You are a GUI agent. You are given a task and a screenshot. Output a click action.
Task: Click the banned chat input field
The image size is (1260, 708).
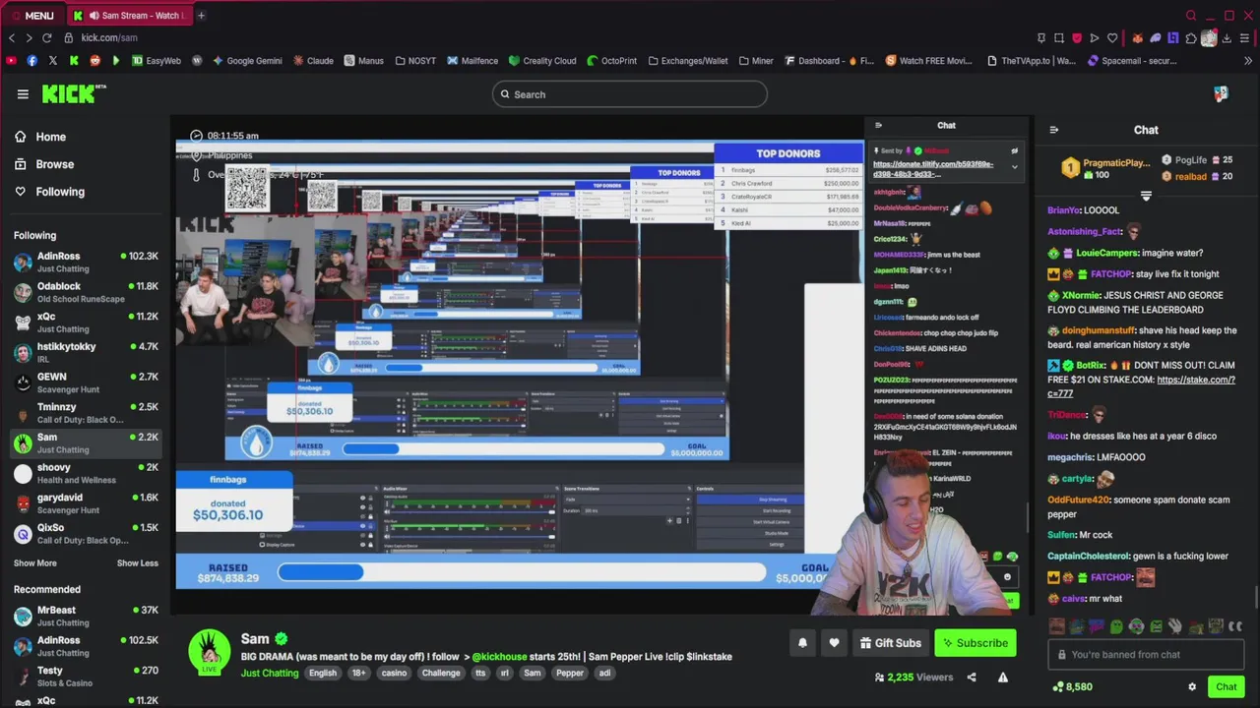click(x=1146, y=655)
